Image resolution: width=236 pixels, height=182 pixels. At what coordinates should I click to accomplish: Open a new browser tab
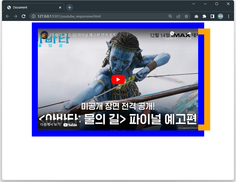pyautogui.click(x=70, y=7)
